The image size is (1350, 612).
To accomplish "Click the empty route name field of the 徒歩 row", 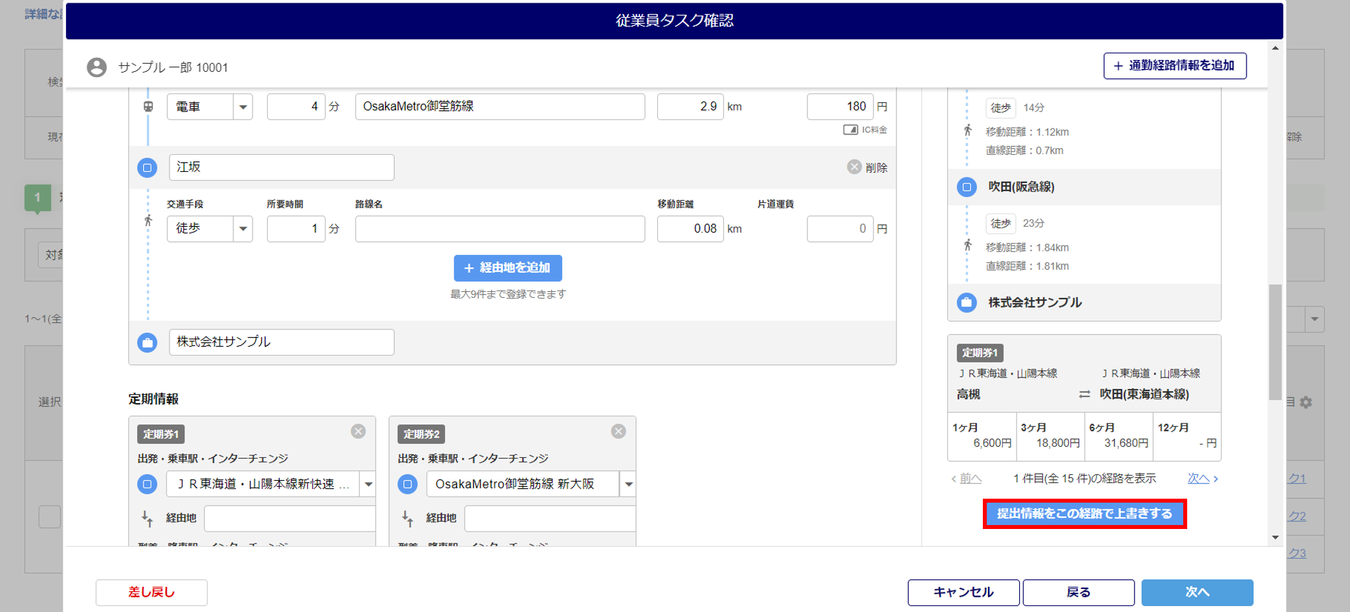I will pos(500,229).
